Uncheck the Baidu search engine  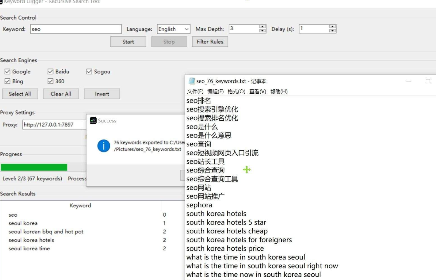click(x=50, y=71)
